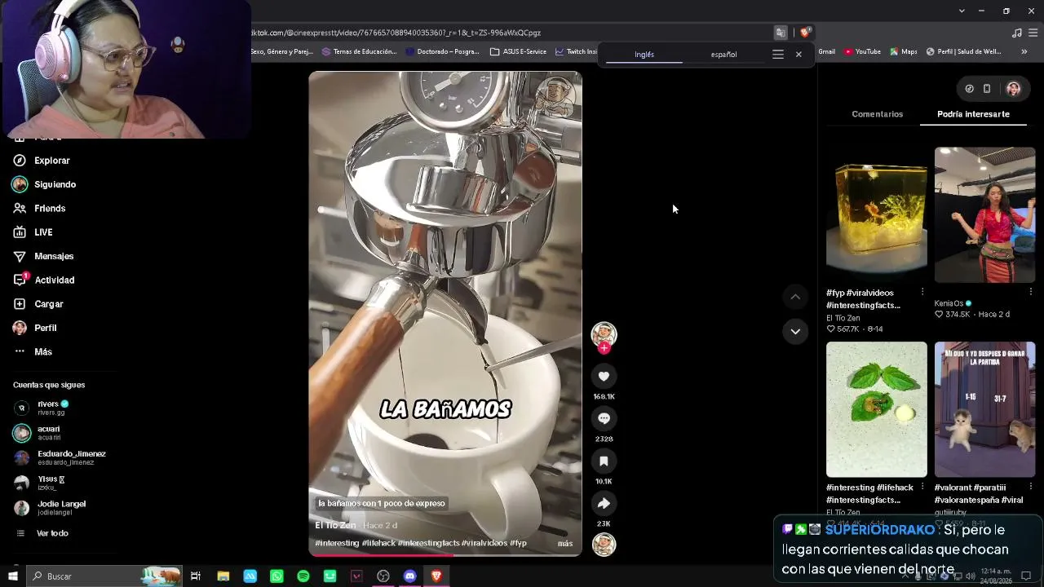Select the Podría interesarte tab
This screenshot has width=1044, height=587.
point(973,114)
